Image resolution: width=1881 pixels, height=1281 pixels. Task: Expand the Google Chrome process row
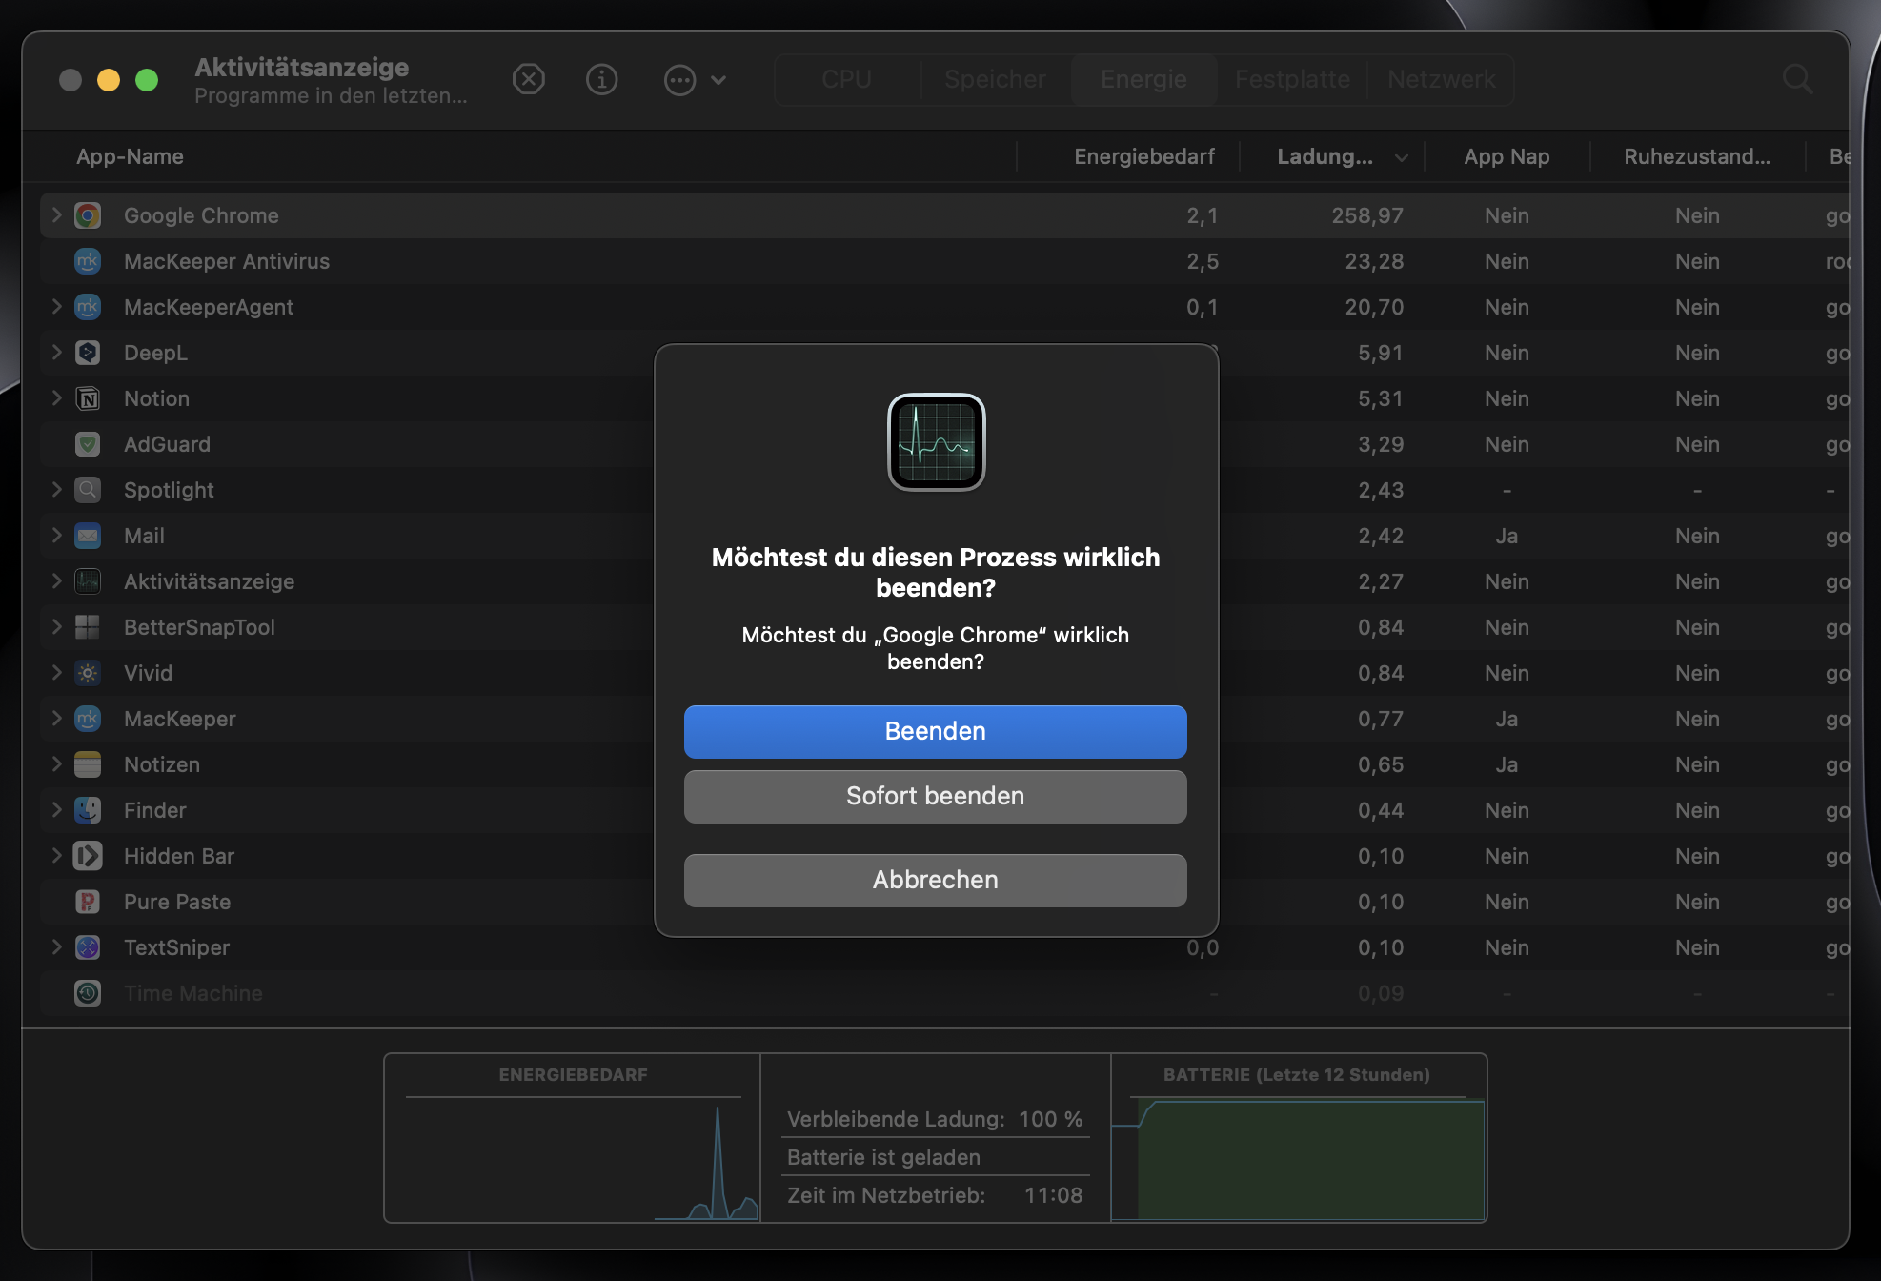tap(56, 215)
